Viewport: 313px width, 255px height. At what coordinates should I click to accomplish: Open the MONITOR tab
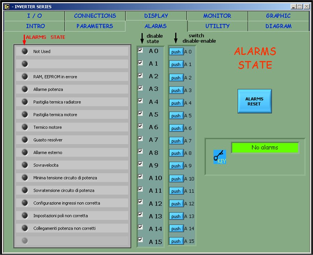217,16
